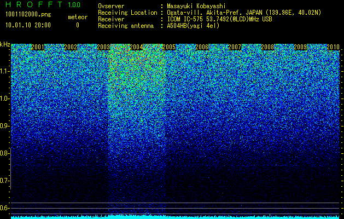Click the HROFFT title text
This screenshot has width=344, height=219.
point(34,4)
